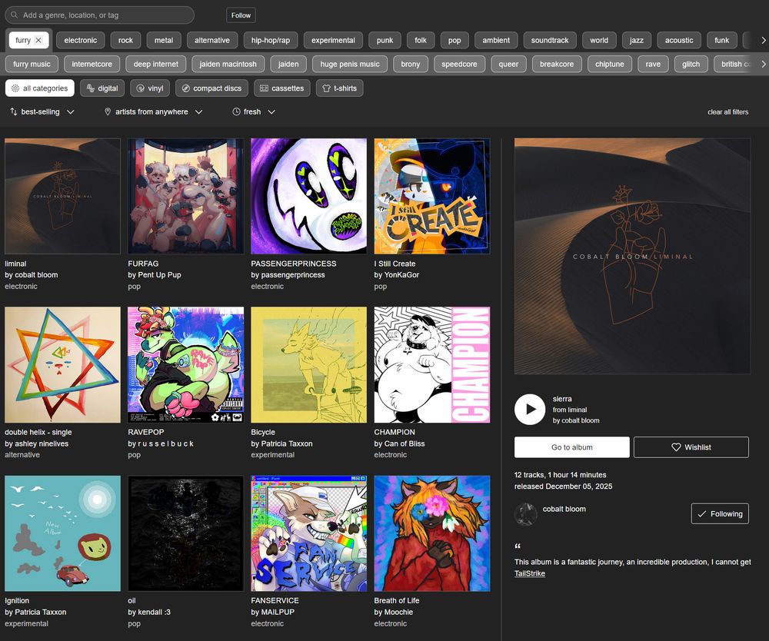Filter by digital format
Screen dimensions: 769x641
pos(102,88)
